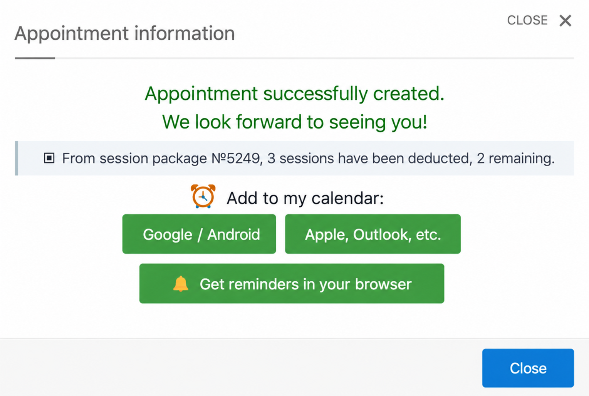The height and width of the screenshot is (396, 589).
Task: Click the Add to my calendar label
Action: (305, 198)
